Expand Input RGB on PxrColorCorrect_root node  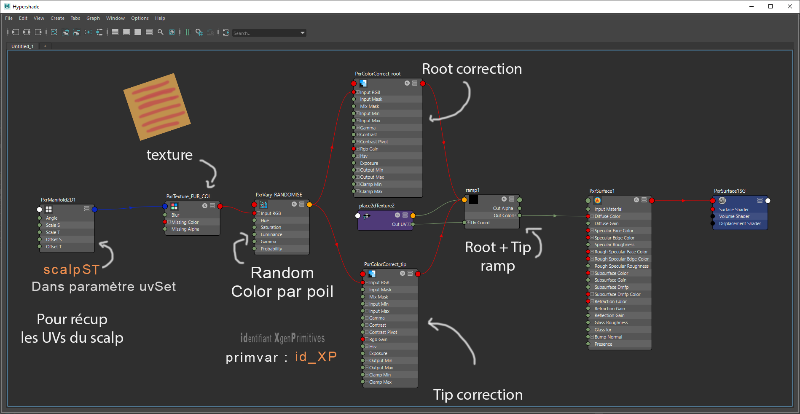click(358, 92)
